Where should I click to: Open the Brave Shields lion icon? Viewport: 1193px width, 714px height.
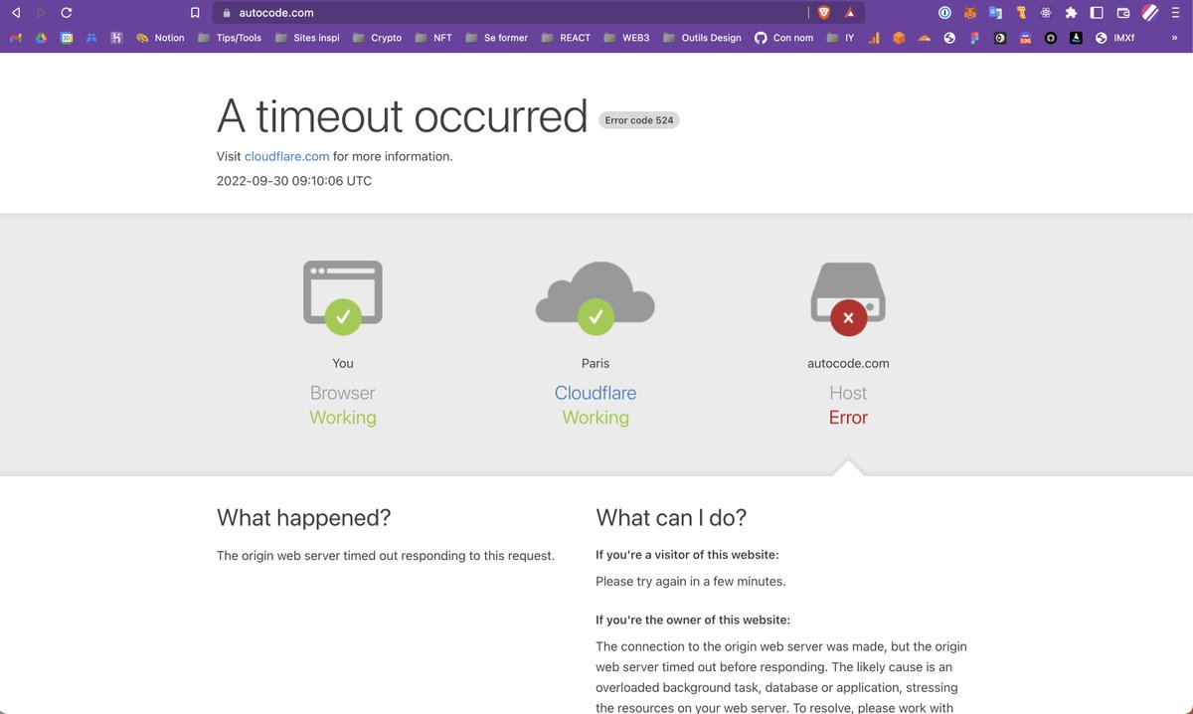point(823,13)
